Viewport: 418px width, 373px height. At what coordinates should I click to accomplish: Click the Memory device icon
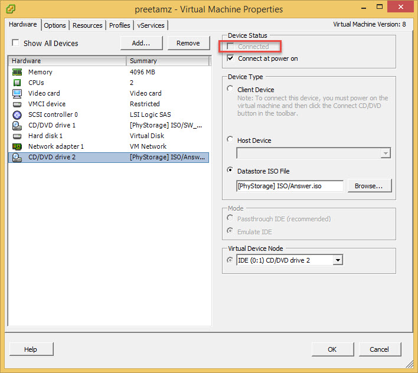pyautogui.click(x=17, y=72)
